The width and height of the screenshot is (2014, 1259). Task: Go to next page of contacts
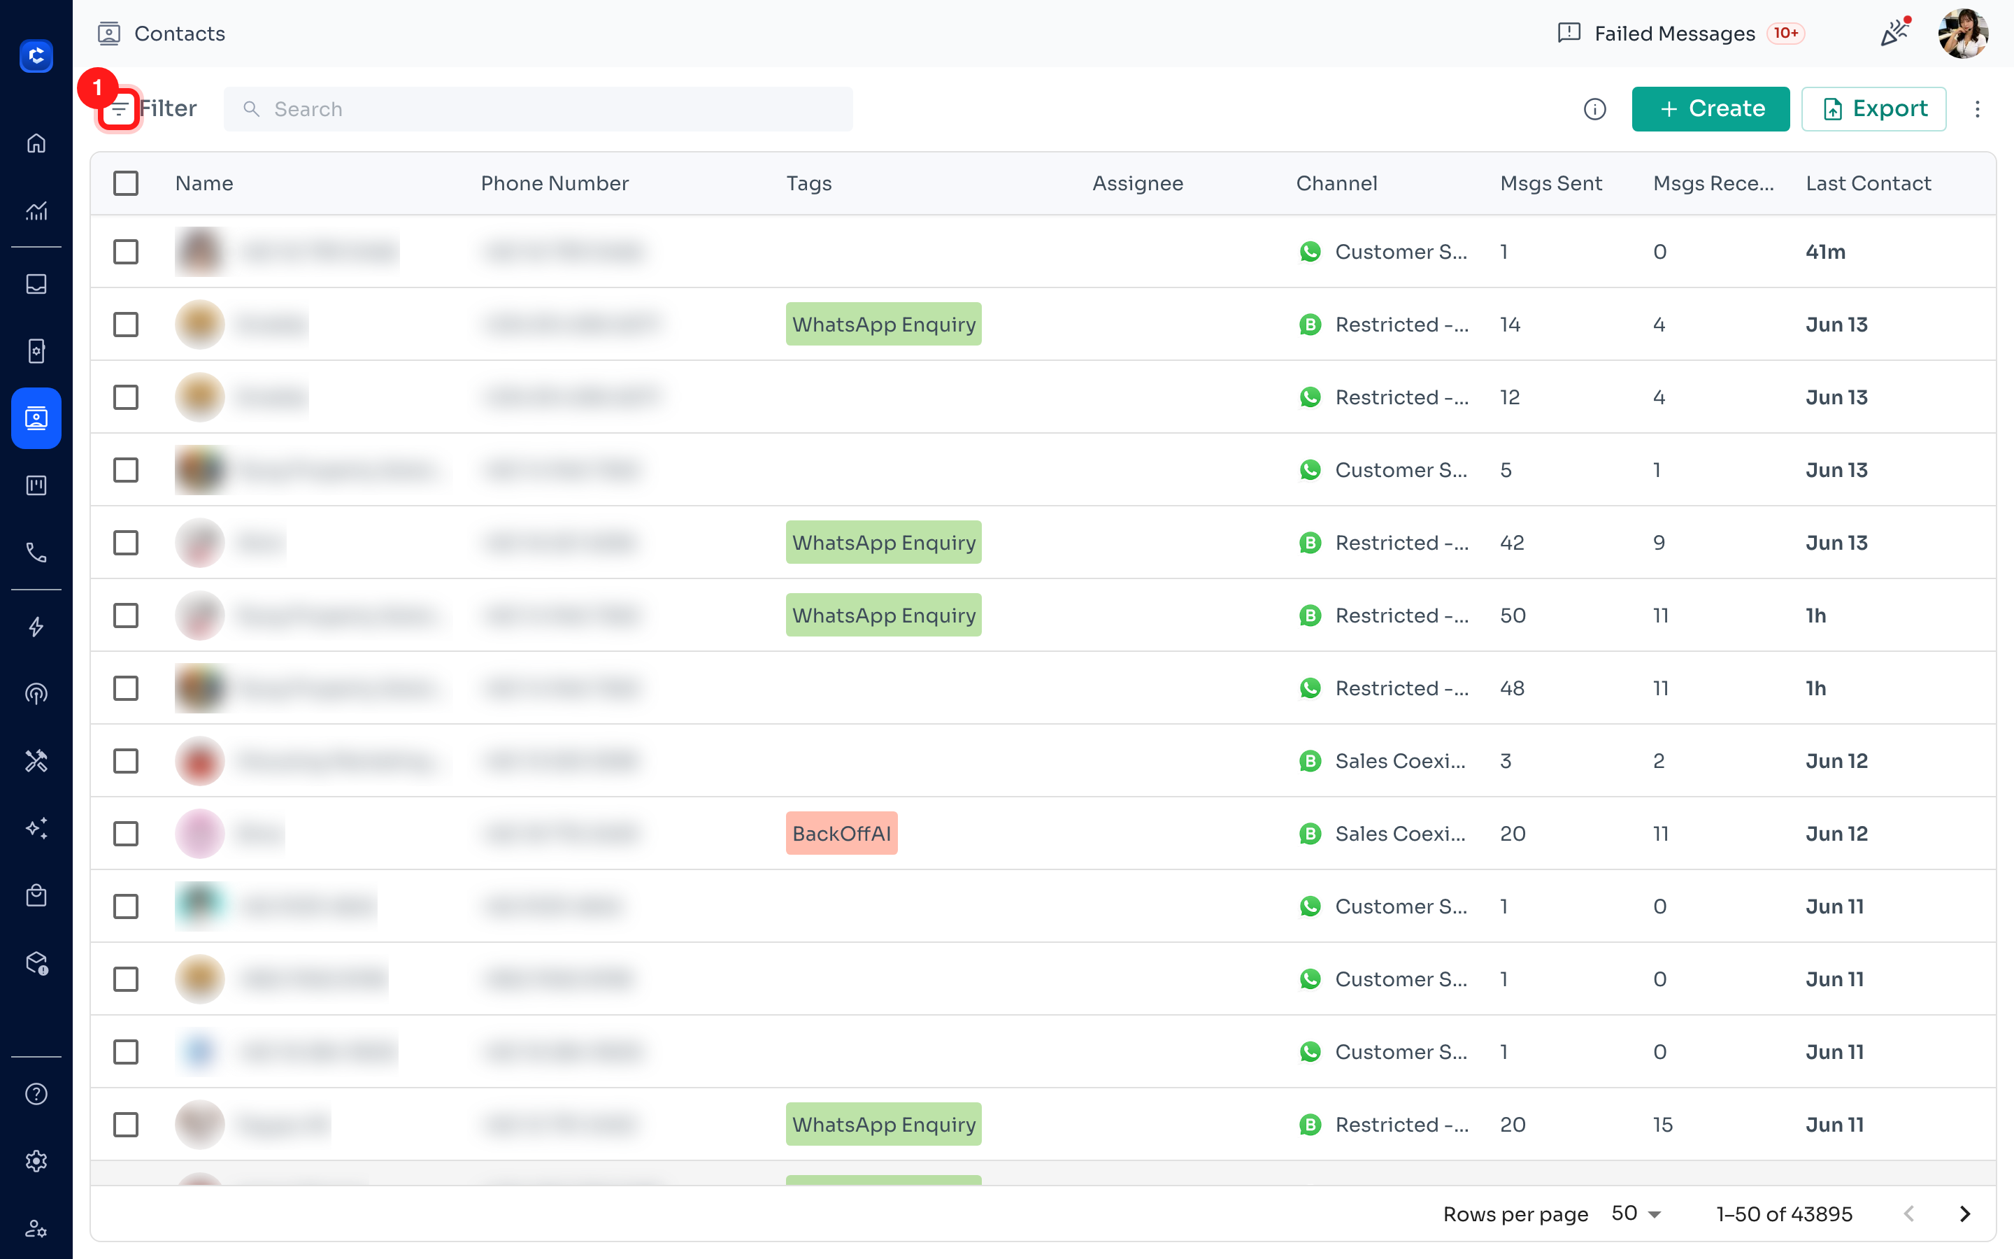pyautogui.click(x=1965, y=1214)
